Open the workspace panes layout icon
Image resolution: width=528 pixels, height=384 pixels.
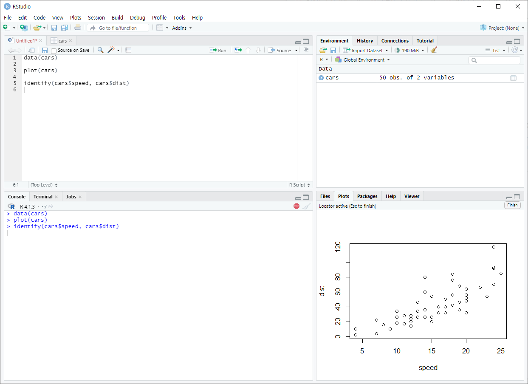click(x=160, y=28)
